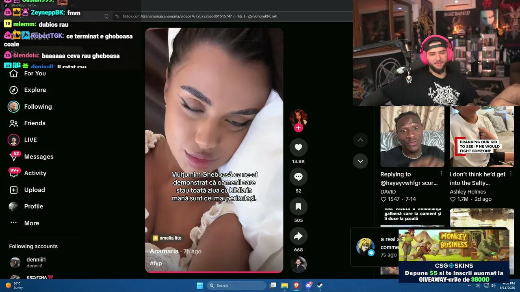Open the Activity notifications

point(28,173)
